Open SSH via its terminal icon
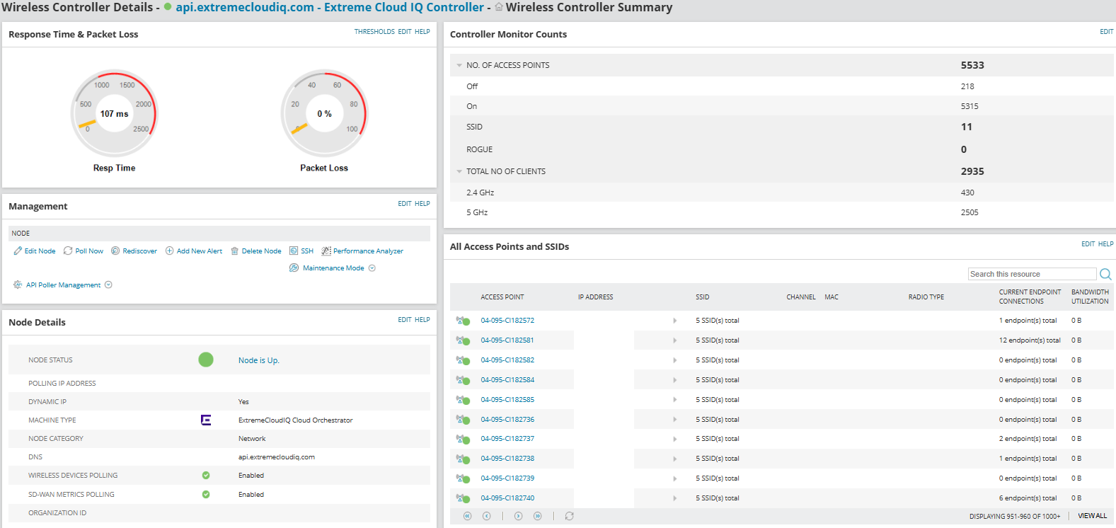 [294, 251]
